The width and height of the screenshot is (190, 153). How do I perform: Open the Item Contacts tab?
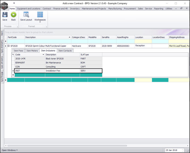(x=65, y=51)
